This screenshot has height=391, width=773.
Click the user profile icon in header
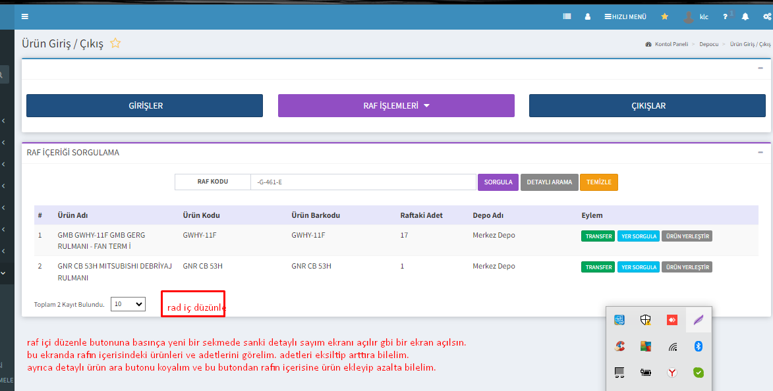587,16
